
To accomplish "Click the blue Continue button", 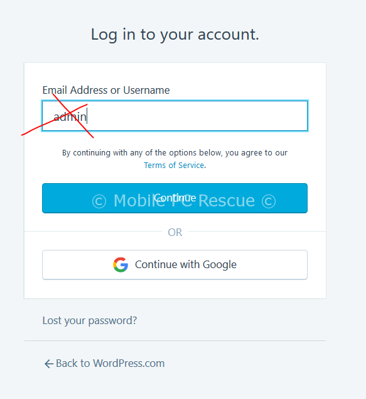I will [175, 198].
